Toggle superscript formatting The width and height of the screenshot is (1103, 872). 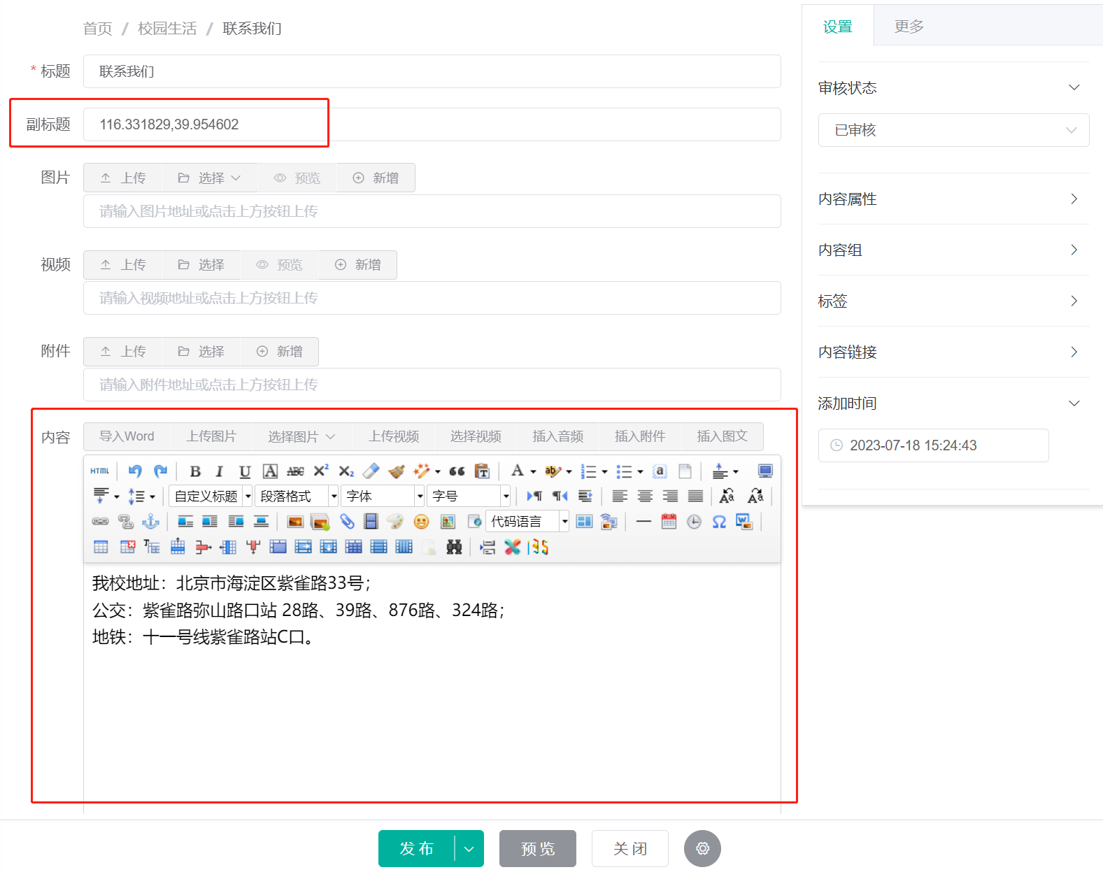pos(321,471)
